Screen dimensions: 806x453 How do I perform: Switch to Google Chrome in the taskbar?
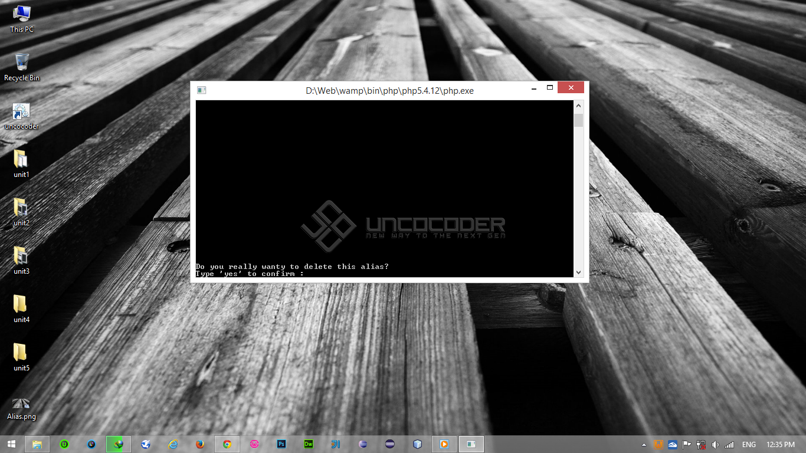click(x=227, y=444)
